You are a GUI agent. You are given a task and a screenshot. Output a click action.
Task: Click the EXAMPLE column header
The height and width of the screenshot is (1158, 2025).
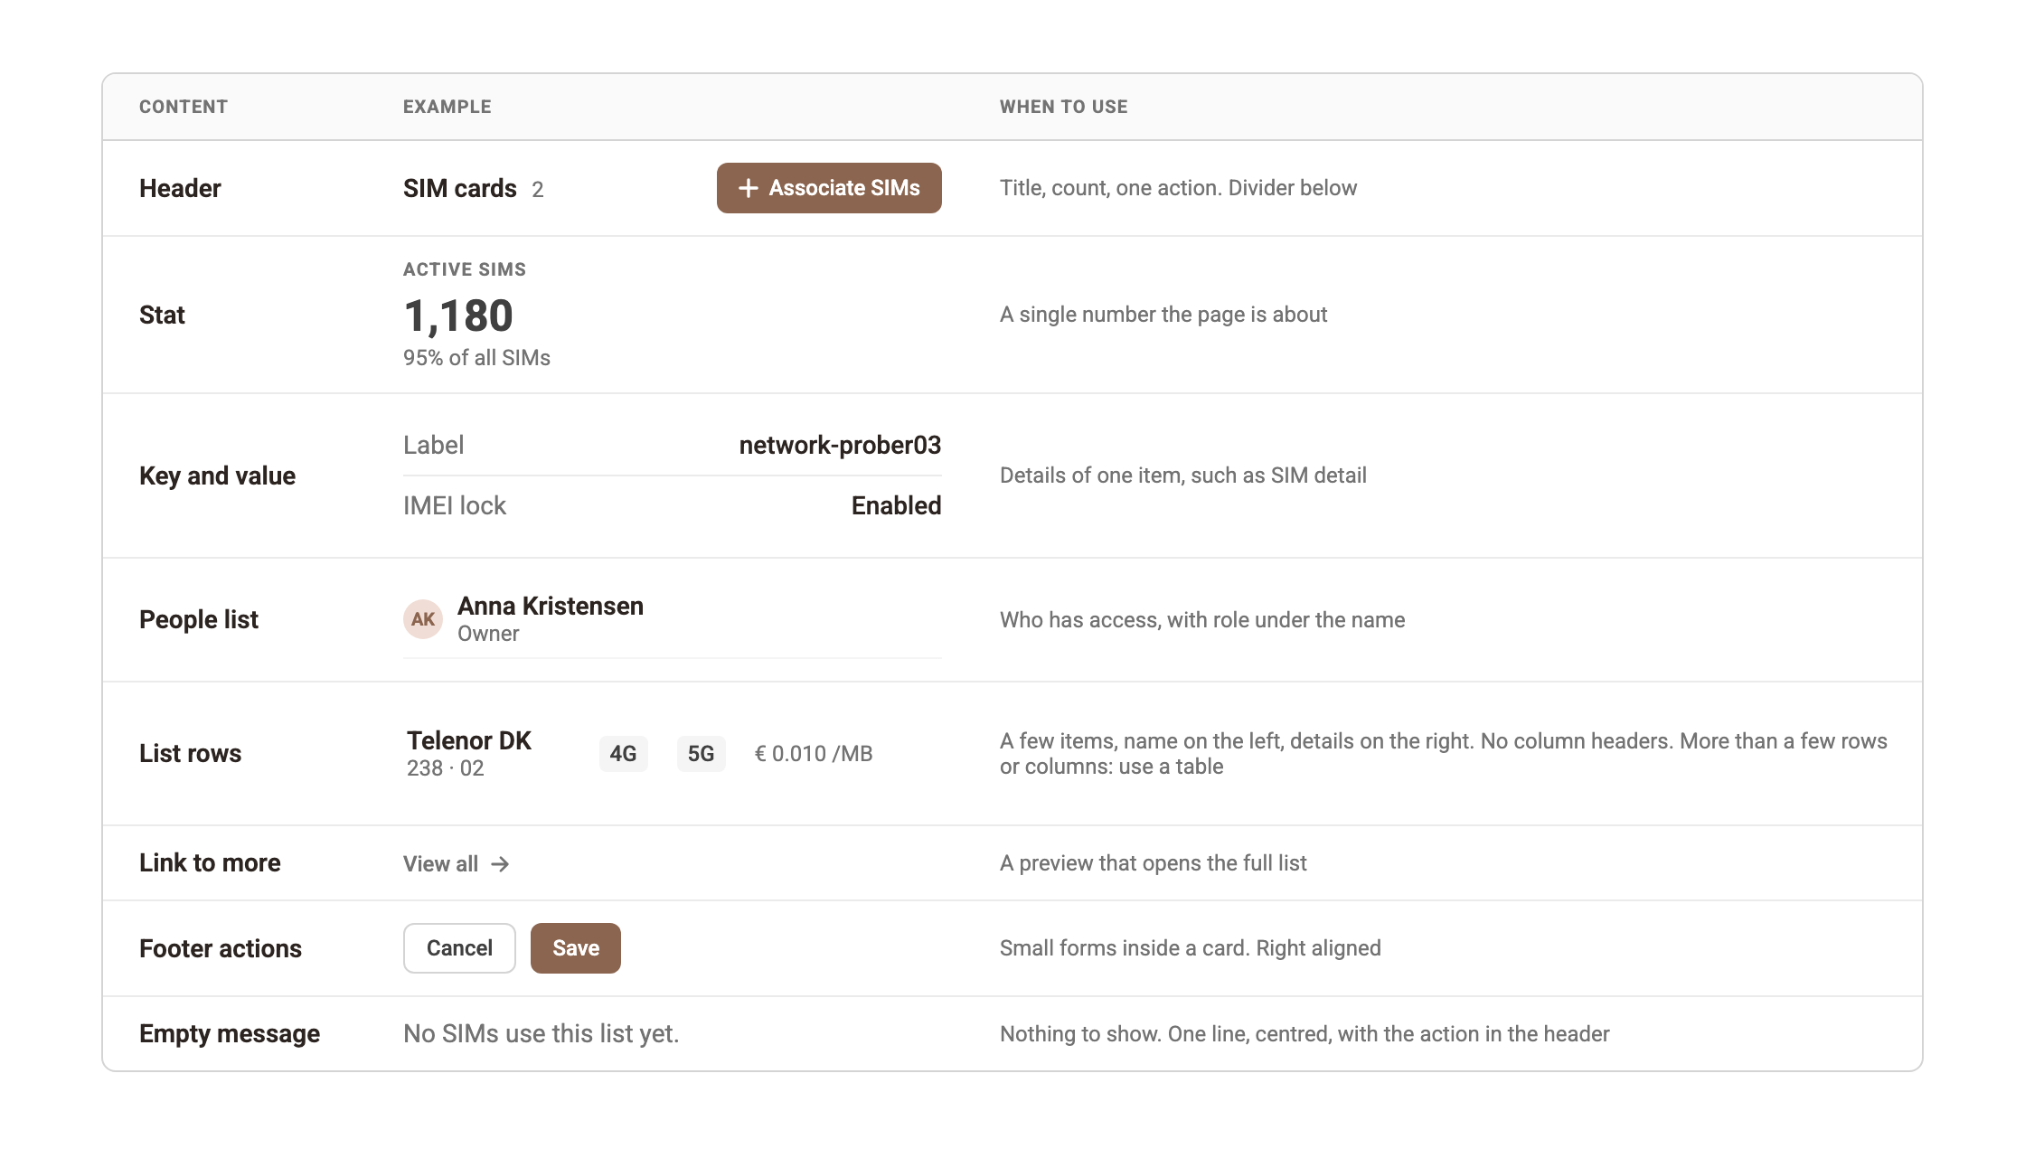point(447,107)
